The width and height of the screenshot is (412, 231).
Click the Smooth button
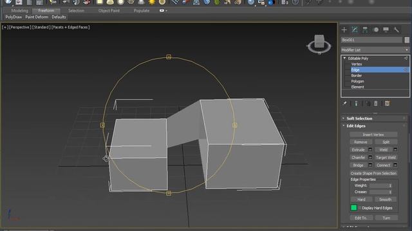(386, 200)
